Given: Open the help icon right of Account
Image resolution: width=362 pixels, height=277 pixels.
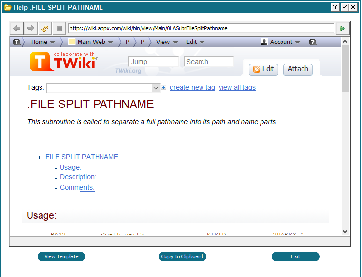Looking at the screenshot, I should (313, 42).
